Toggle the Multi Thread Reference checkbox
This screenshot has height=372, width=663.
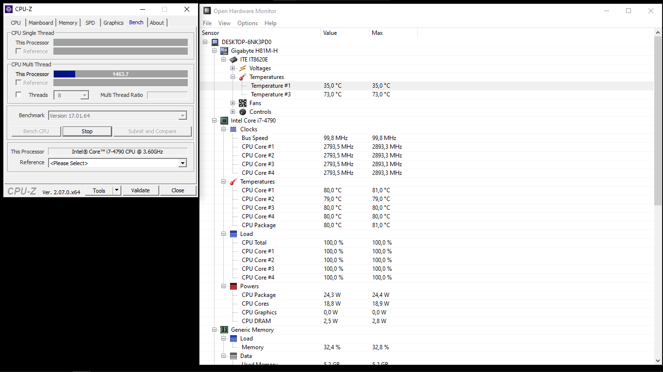click(x=18, y=82)
